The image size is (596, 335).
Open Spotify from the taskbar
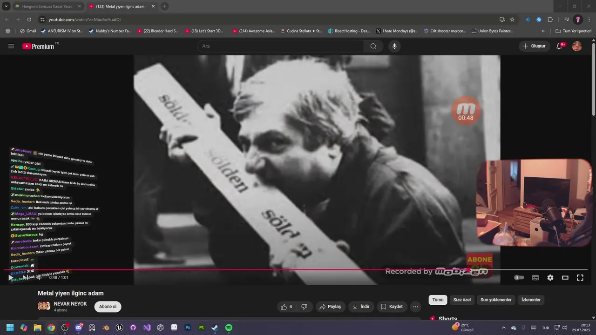229,328
